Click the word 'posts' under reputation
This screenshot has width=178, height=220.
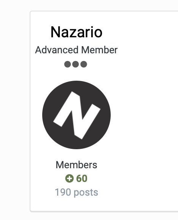[86, 193]
